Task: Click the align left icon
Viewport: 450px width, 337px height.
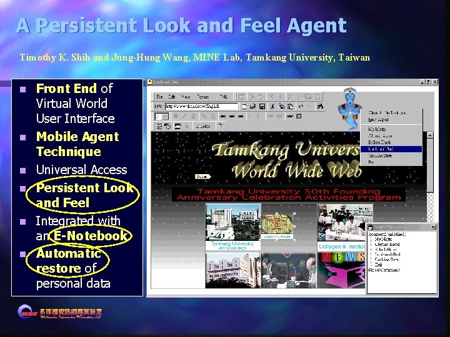Action: 223,116
